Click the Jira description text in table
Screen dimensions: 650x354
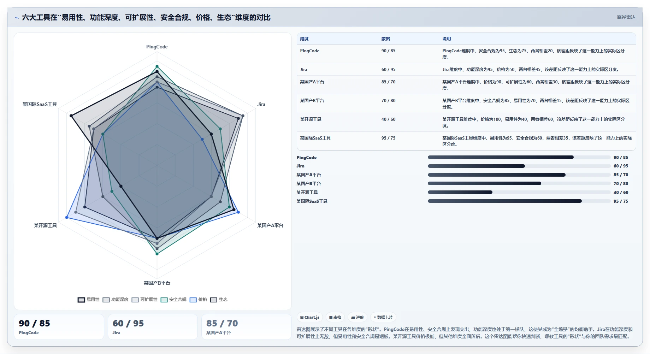pyautogui.click(x=531, y=70)
